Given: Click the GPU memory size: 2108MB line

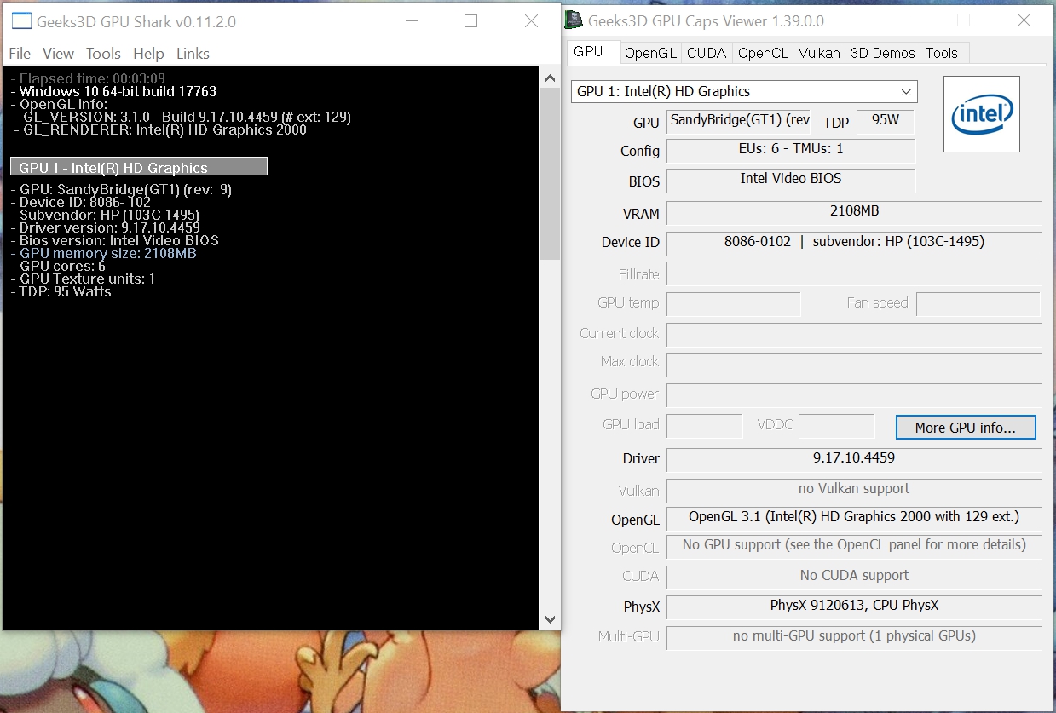Looking at the screenshot, I should [103, 254].
